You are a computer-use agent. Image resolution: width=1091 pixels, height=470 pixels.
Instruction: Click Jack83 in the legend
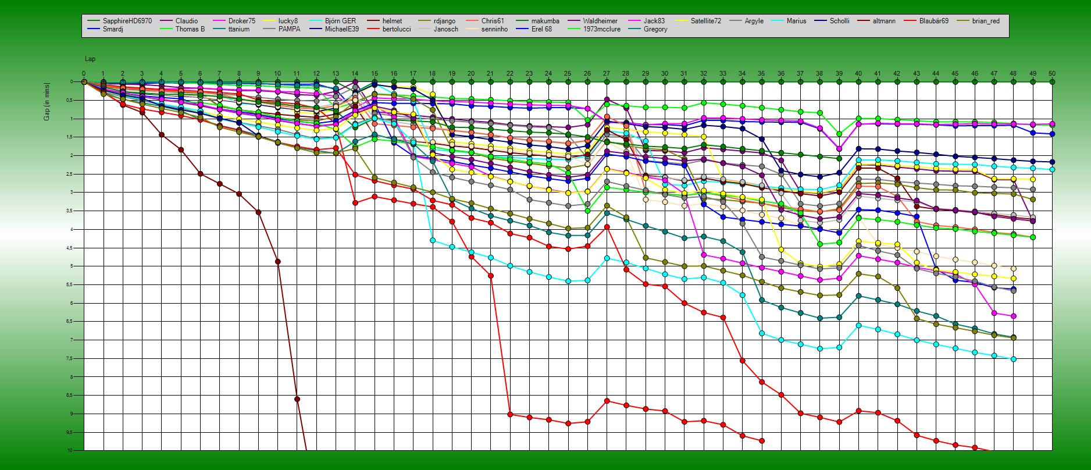(654, 21)
